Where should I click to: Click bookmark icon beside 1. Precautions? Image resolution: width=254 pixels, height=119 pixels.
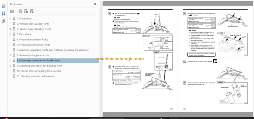pos(14,18)
